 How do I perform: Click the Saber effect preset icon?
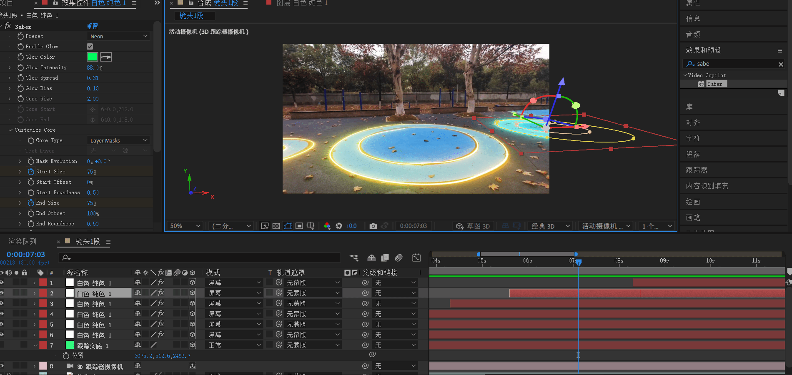tap(701, 84)
